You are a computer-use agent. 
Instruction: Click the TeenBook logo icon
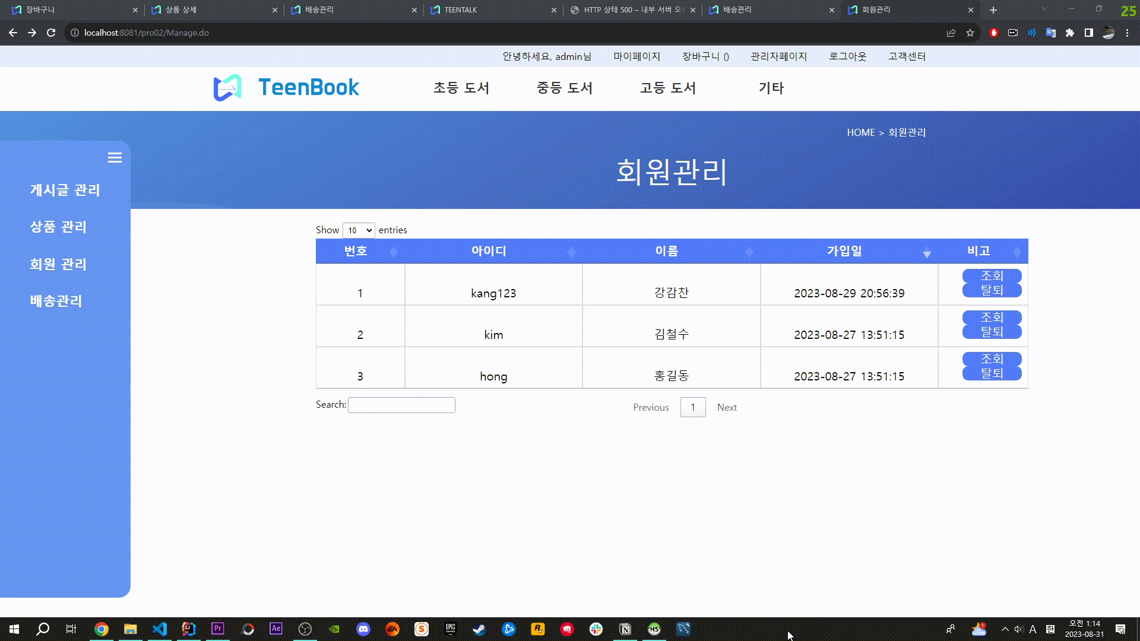(x=227, y=88)
